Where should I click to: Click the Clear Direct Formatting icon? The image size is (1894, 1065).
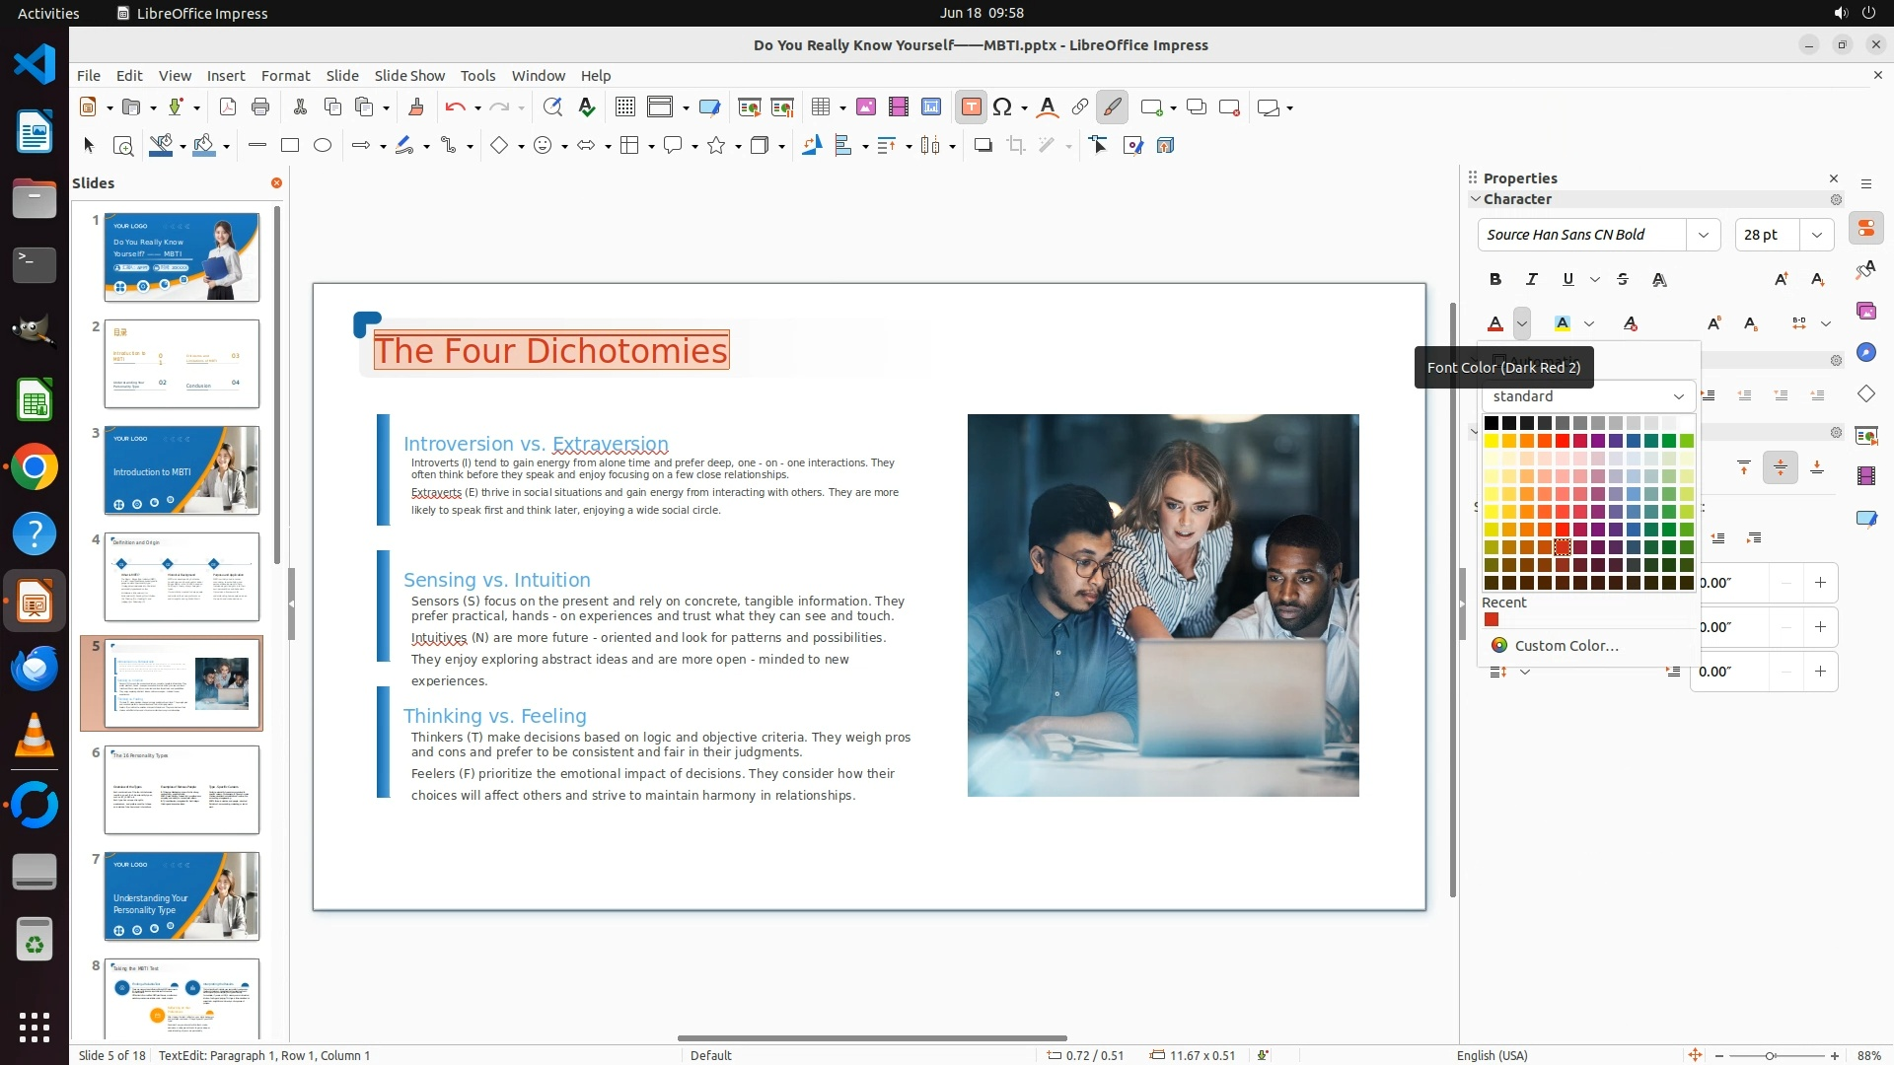tap(1630, 323)
